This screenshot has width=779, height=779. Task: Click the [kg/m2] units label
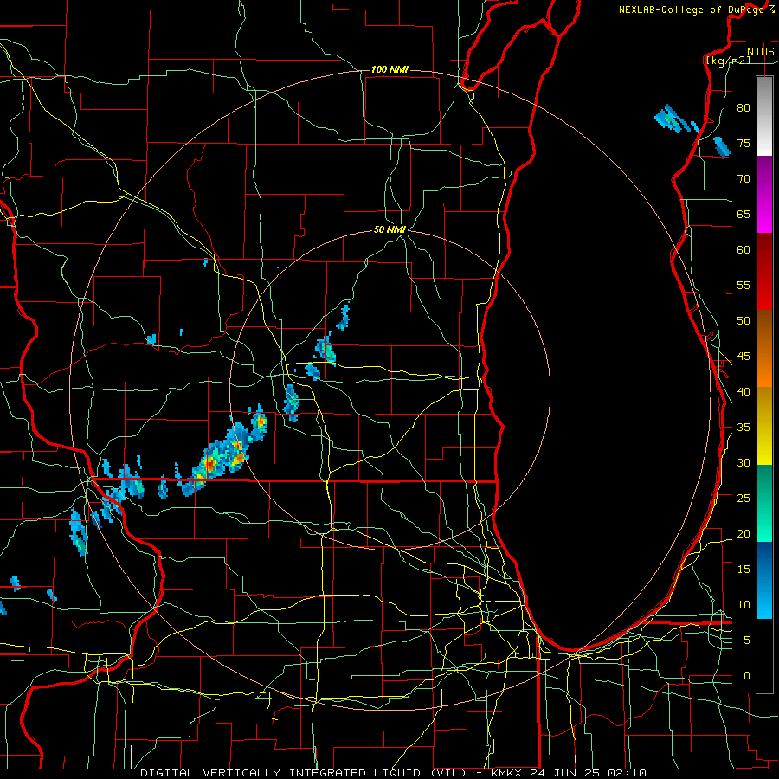click(x=728, y=61)
